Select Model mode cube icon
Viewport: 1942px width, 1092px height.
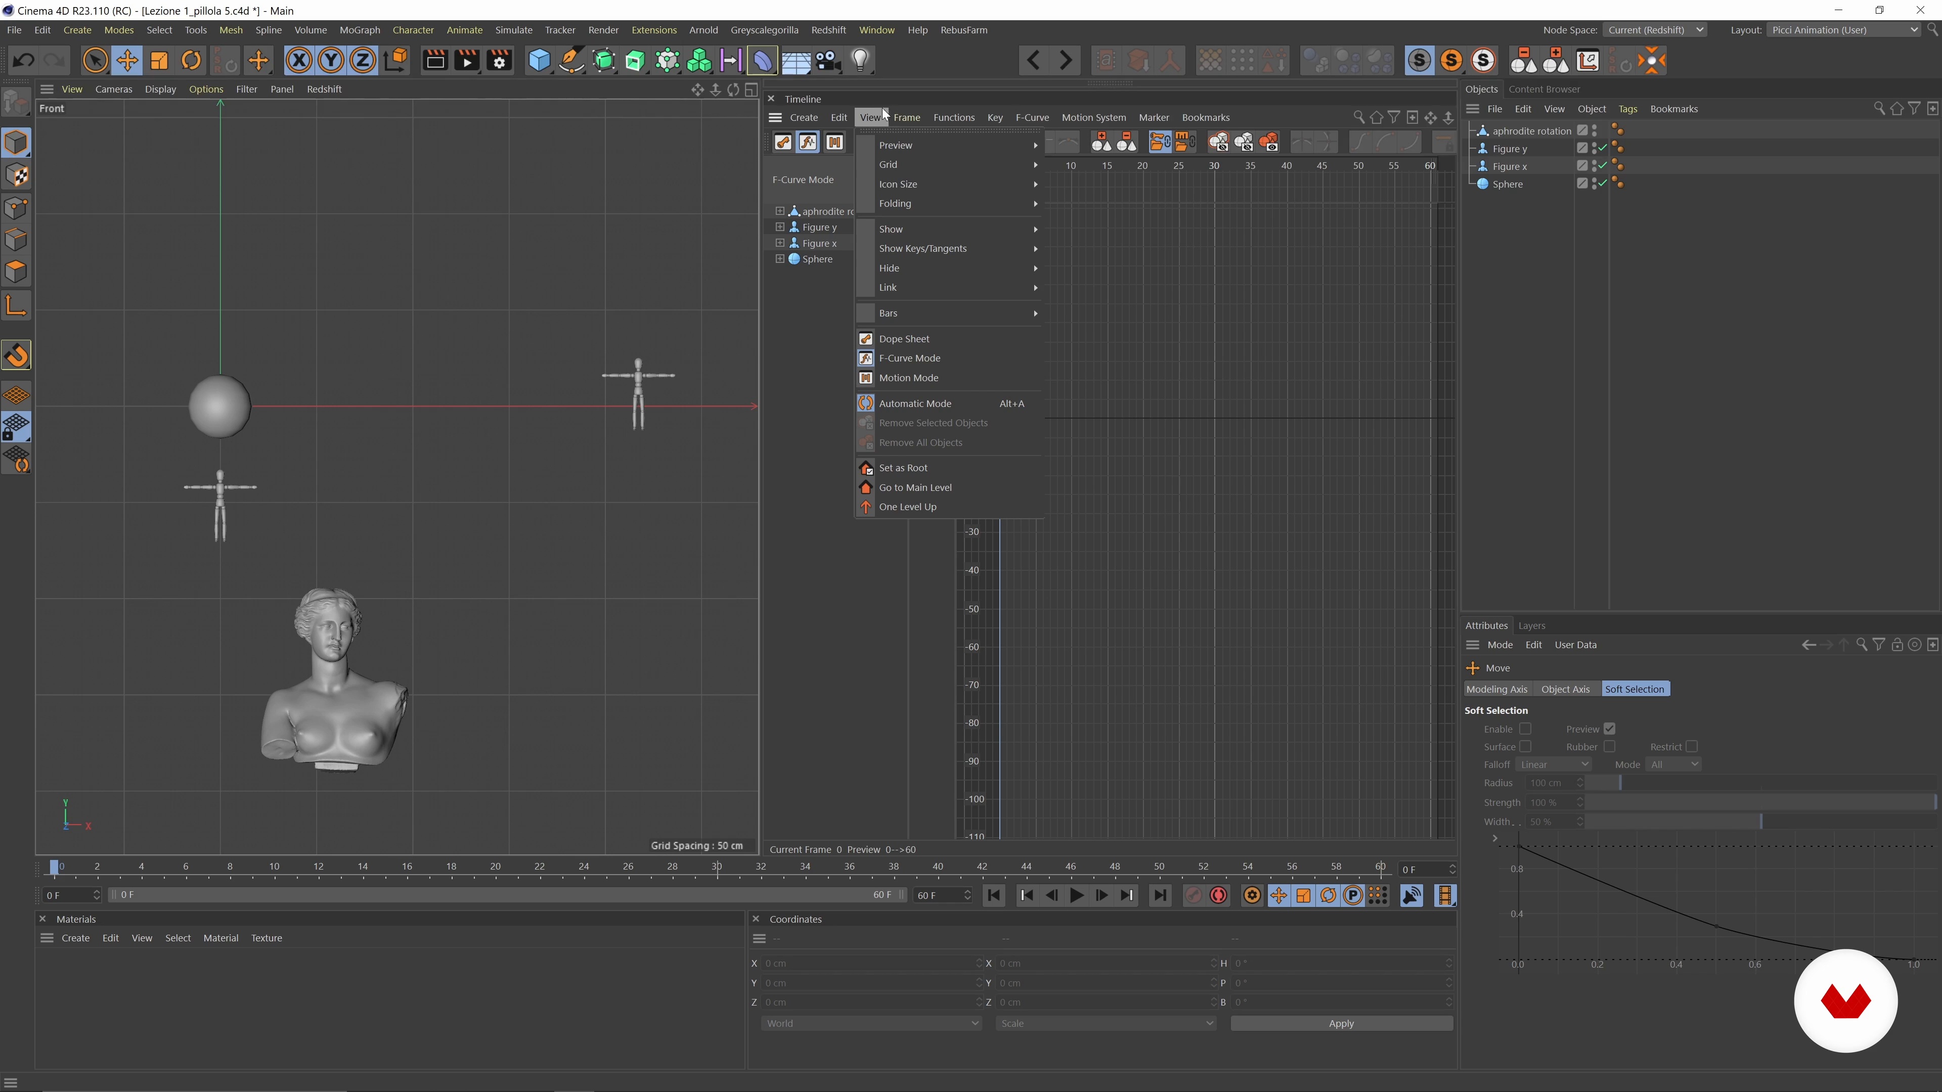point(16,143)
